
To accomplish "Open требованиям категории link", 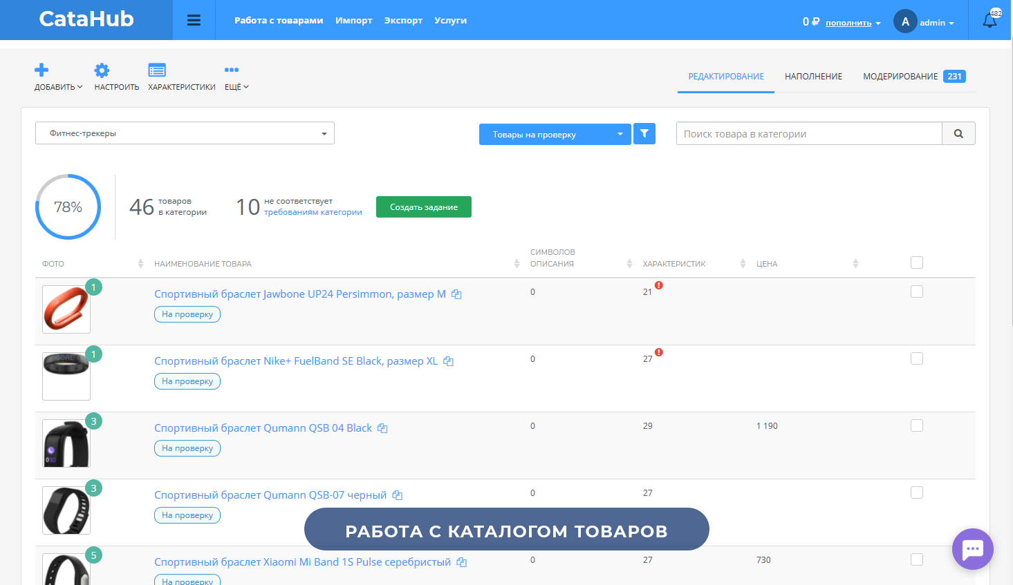I will pyautogui.click(x=313, y=212).
